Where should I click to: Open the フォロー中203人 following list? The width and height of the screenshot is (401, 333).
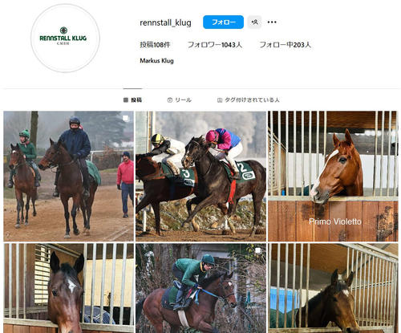point(285,45)
